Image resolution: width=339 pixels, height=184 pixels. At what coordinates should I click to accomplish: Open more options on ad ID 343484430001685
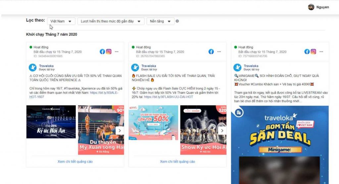[117, 52]
